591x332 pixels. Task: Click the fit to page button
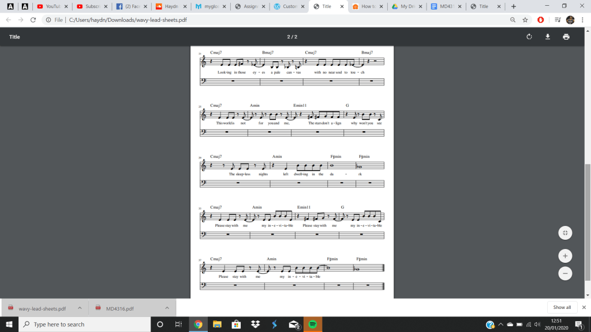click(565, 233)
